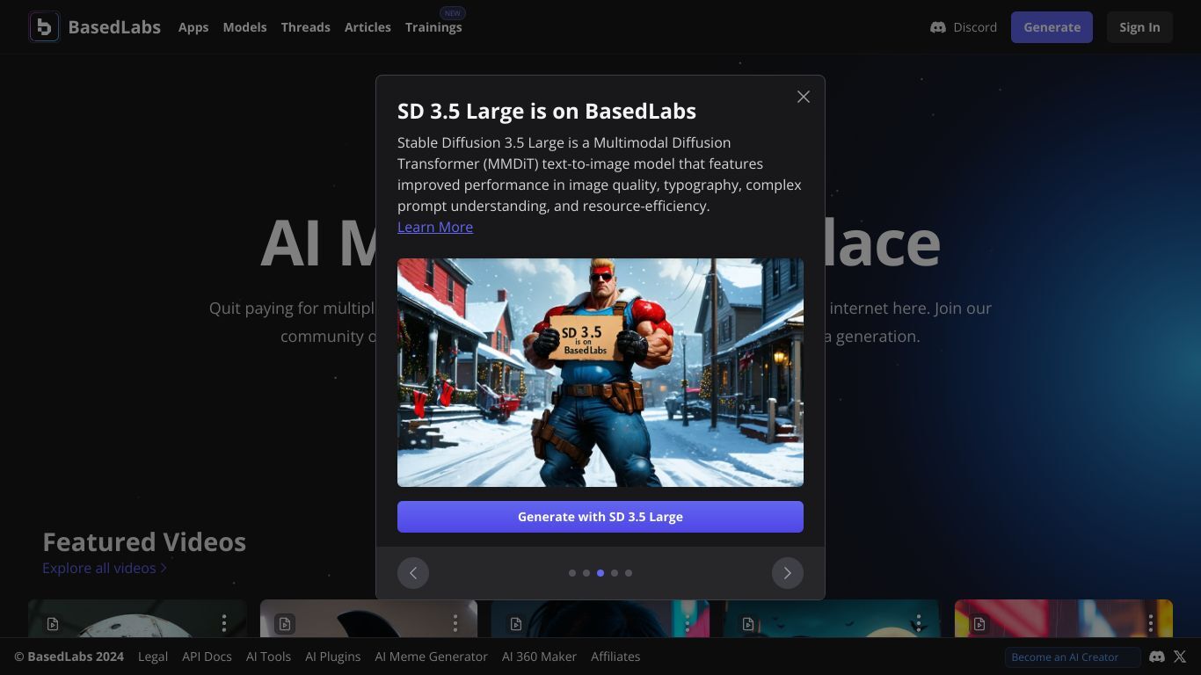Click the SD 3.5 Large popup title
This screenshot has width=1201, height=675.
click(547, 111)
